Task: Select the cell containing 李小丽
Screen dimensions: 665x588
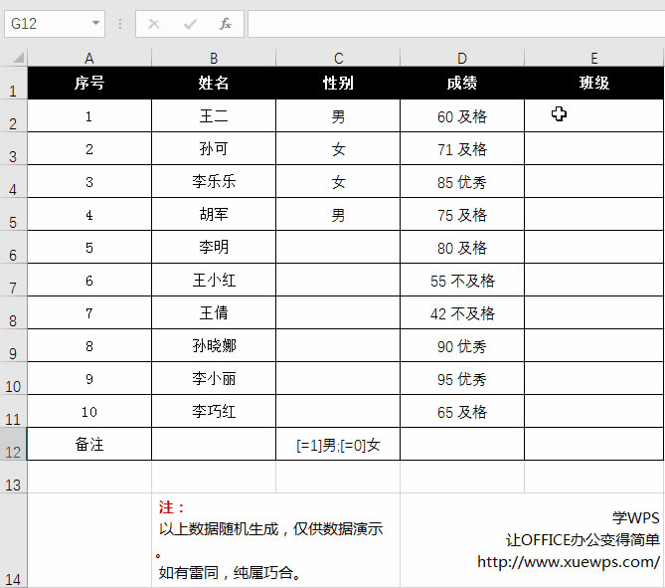Action: click(214, 378)
